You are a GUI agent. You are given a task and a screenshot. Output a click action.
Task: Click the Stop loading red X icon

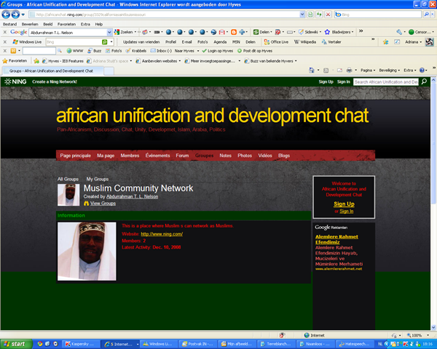tap(328, 15)
